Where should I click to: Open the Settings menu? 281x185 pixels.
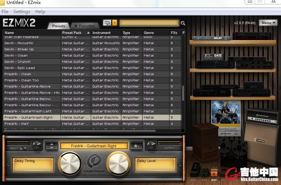point(22,12)
